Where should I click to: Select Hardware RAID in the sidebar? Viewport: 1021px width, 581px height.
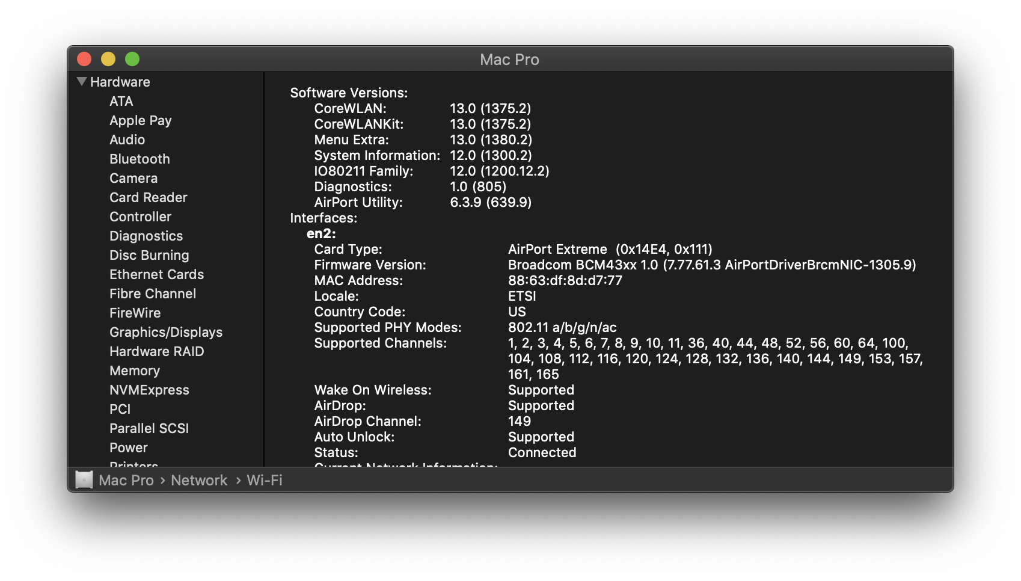click(157, 351)
